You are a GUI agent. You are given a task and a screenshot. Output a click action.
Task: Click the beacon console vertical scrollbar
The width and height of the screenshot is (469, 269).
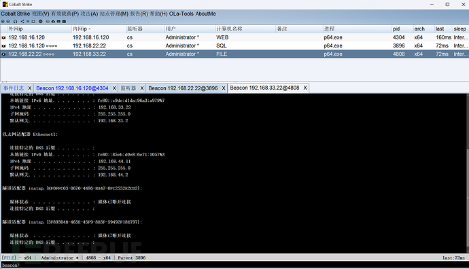tap(467, 173)
